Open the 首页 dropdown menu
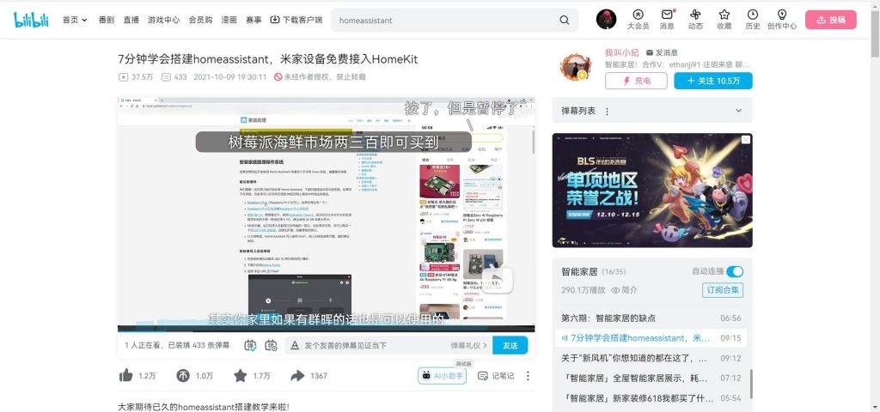The image size is (880, 412). [75, 20]
